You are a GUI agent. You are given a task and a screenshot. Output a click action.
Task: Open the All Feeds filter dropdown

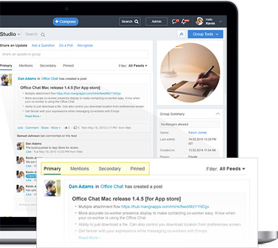[138, 66]
